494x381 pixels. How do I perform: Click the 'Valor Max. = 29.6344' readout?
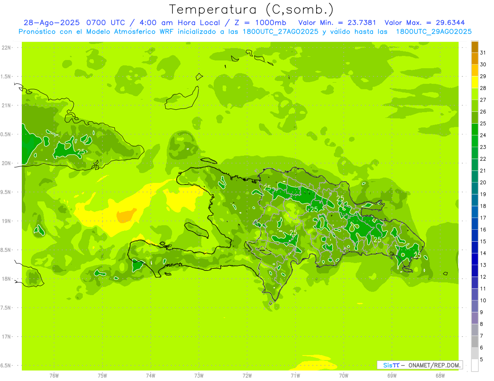click(x=425, y=22)
